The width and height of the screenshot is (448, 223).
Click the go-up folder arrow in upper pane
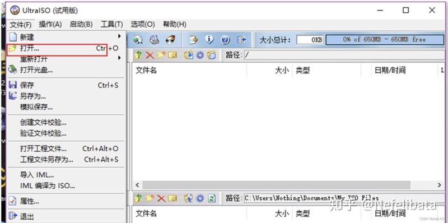(x=138, y=55)
